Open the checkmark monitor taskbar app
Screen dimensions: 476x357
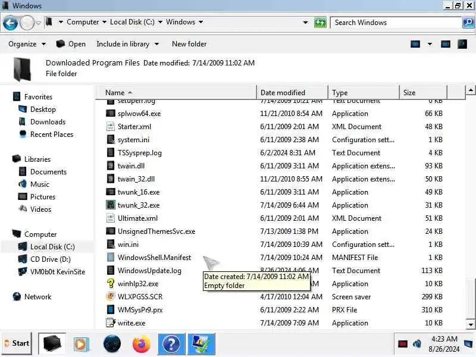[202, 345]
